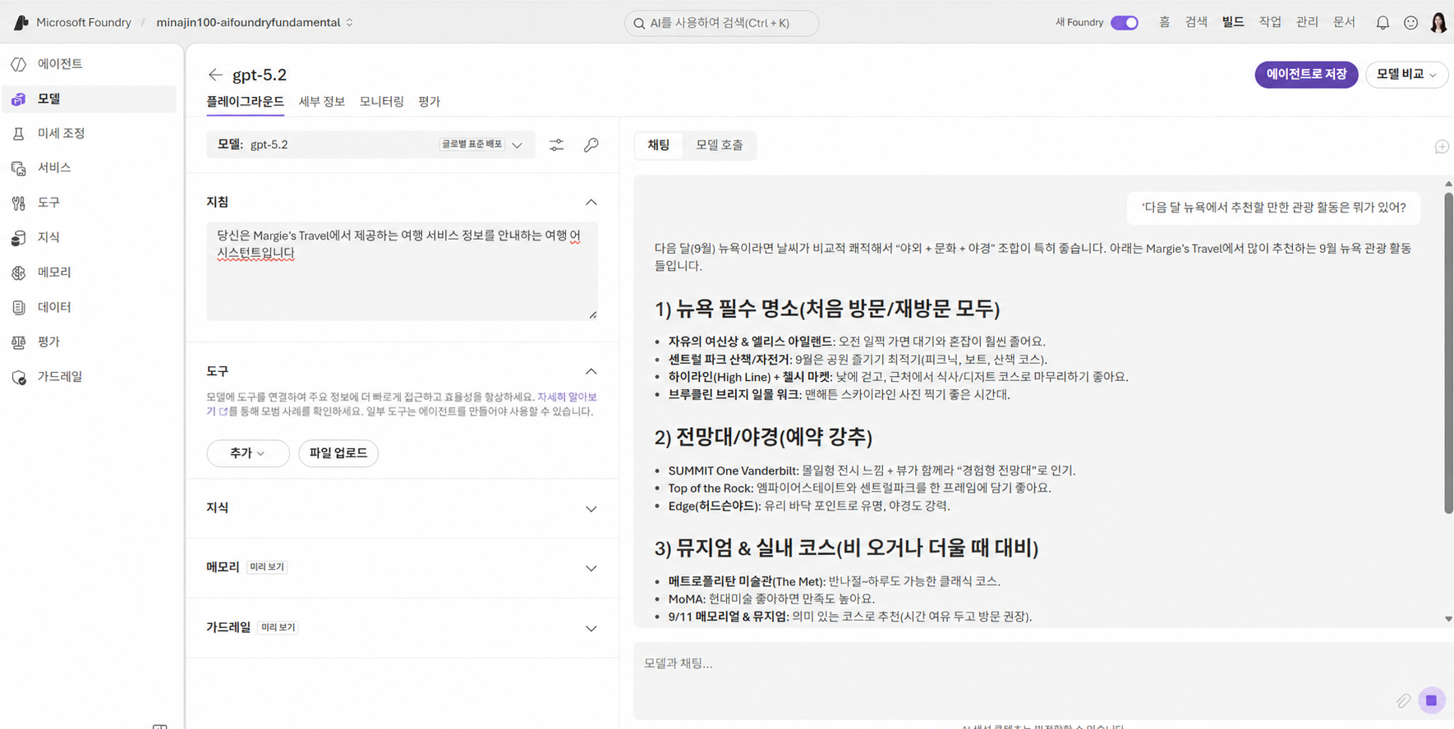The width and height of the screenshot is (1454, 729).
Task: Expand the 가드레일 section
Action: pyautogui.click(x=591, y=628)
